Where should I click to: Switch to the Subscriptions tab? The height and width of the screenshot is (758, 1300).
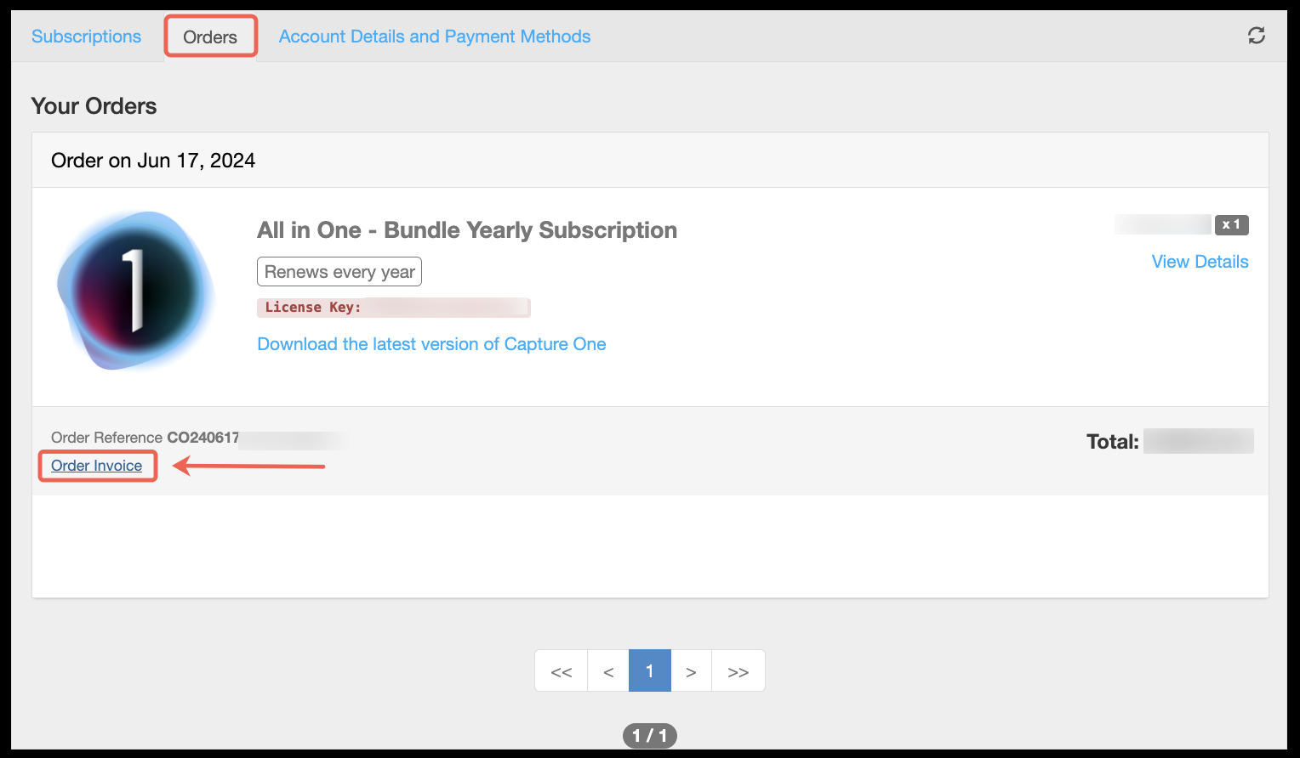point(86,37)
